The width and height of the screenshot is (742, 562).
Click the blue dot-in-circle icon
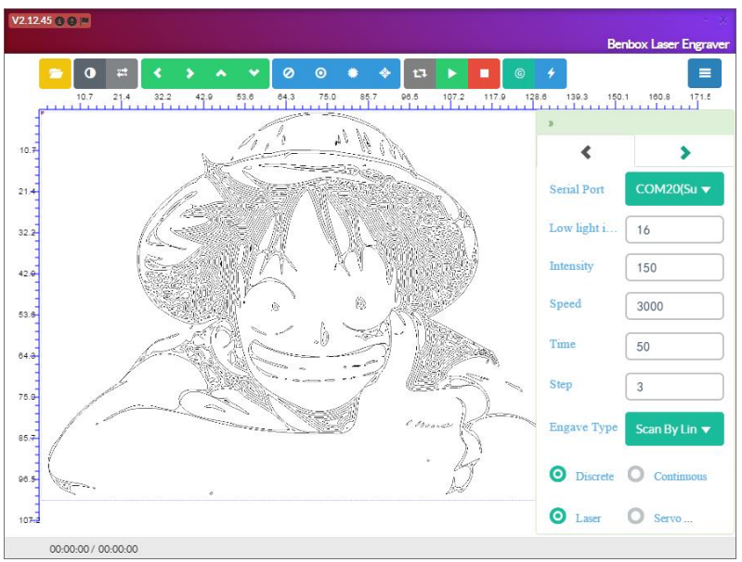coord(320,73)
